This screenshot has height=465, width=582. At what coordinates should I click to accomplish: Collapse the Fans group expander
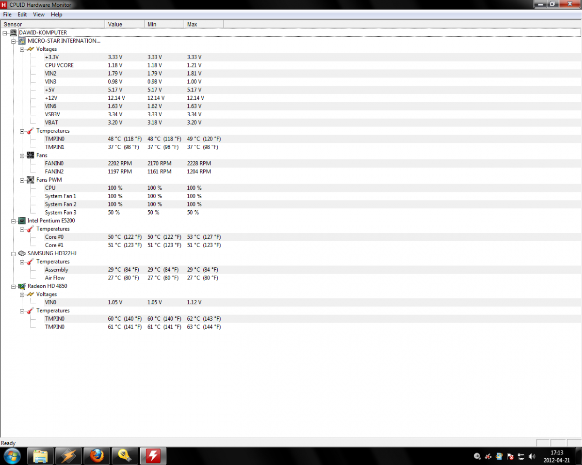tap(22, 155)
